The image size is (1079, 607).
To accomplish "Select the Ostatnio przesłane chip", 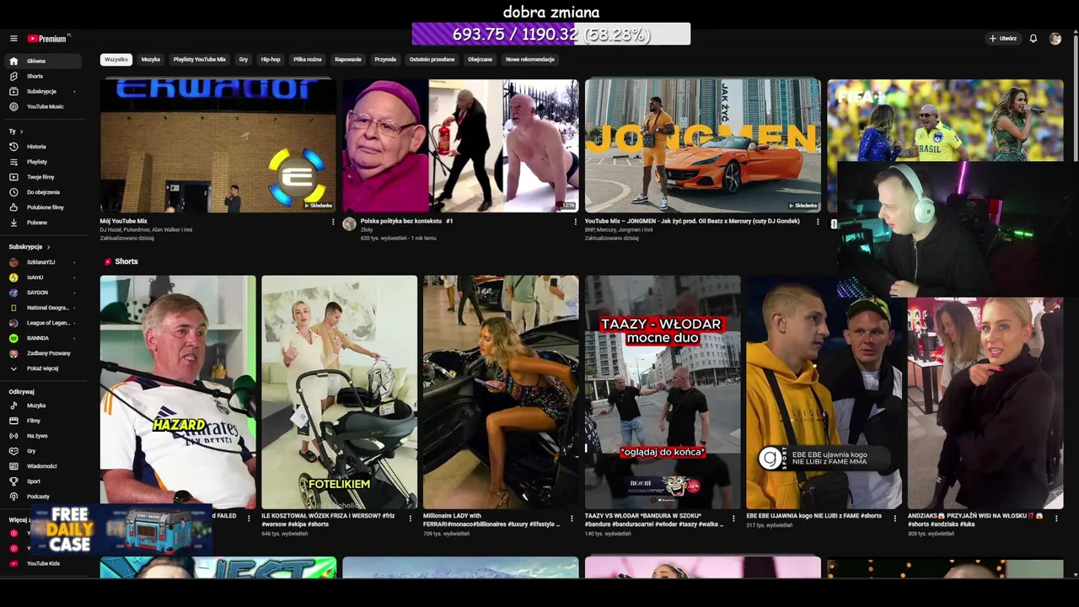I will (x=432, y=60).
